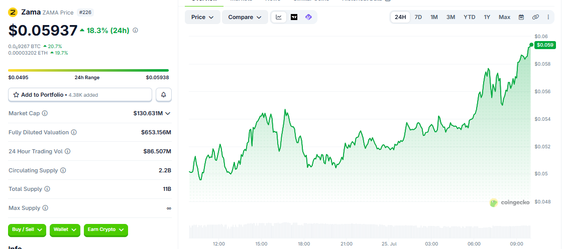Click the 11B total supply value
The height and width of the screenshot is (249, 562).
point(167,189)
